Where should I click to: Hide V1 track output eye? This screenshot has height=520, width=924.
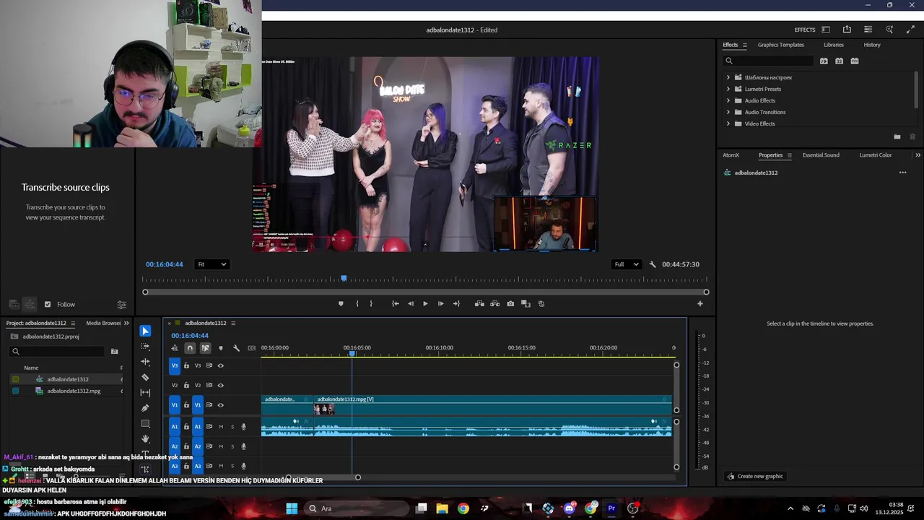221,405
